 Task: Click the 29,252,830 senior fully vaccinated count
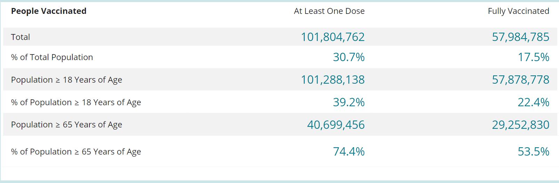pyautogui.click(x=520, y=125)
